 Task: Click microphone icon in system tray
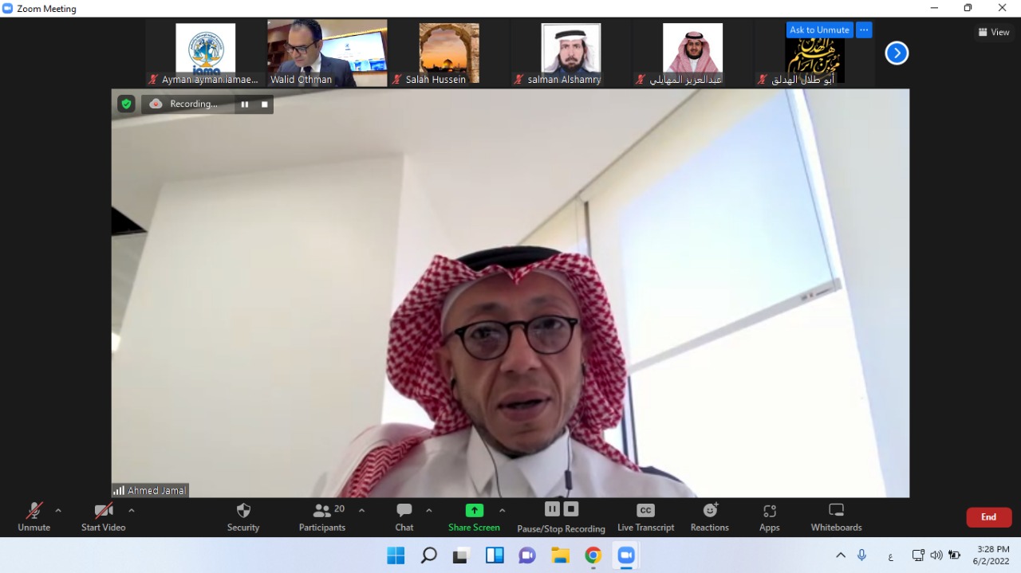(x=862, y=555)
